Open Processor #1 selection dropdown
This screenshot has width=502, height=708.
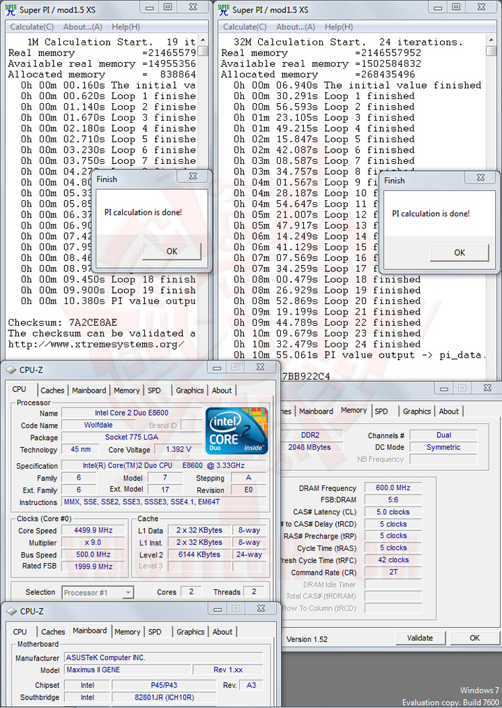pos(98,592)
